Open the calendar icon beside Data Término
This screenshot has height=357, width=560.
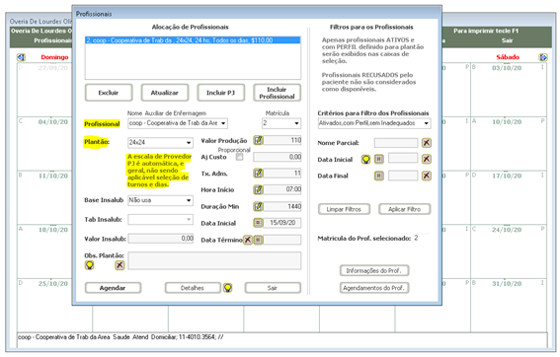point(258,240)
